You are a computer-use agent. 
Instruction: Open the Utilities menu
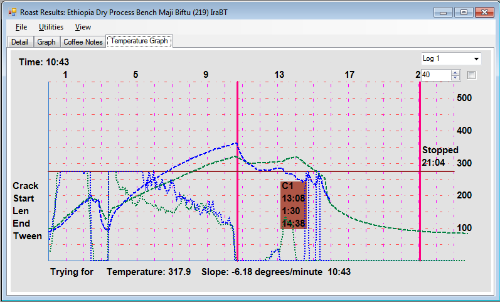(x=51, y=27)
